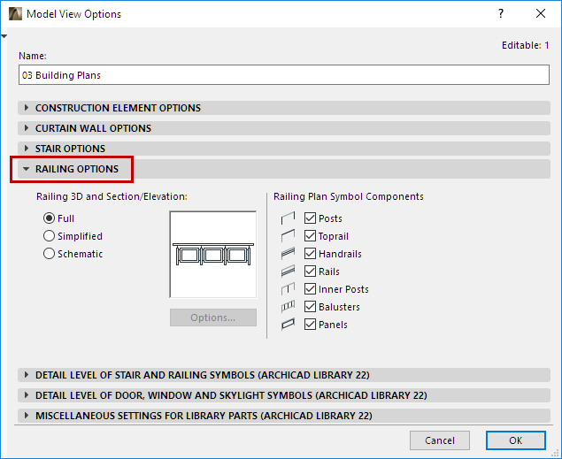Expand Construction Element Options section
The width and height of the screenshot is (562, 459).
click(284, 108)
